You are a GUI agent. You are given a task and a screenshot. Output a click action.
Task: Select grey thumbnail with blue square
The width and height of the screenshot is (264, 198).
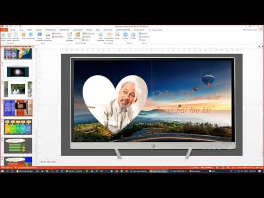tap(18, 161)
